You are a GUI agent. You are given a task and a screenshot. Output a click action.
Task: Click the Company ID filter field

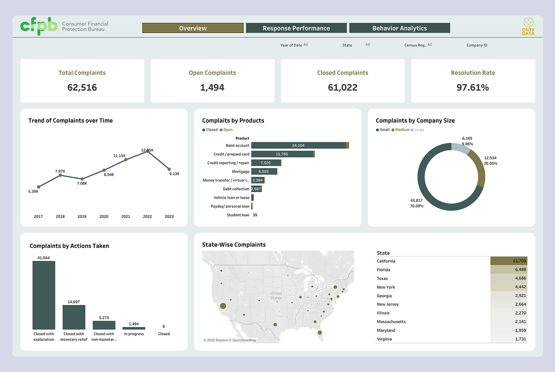(477, 45)
